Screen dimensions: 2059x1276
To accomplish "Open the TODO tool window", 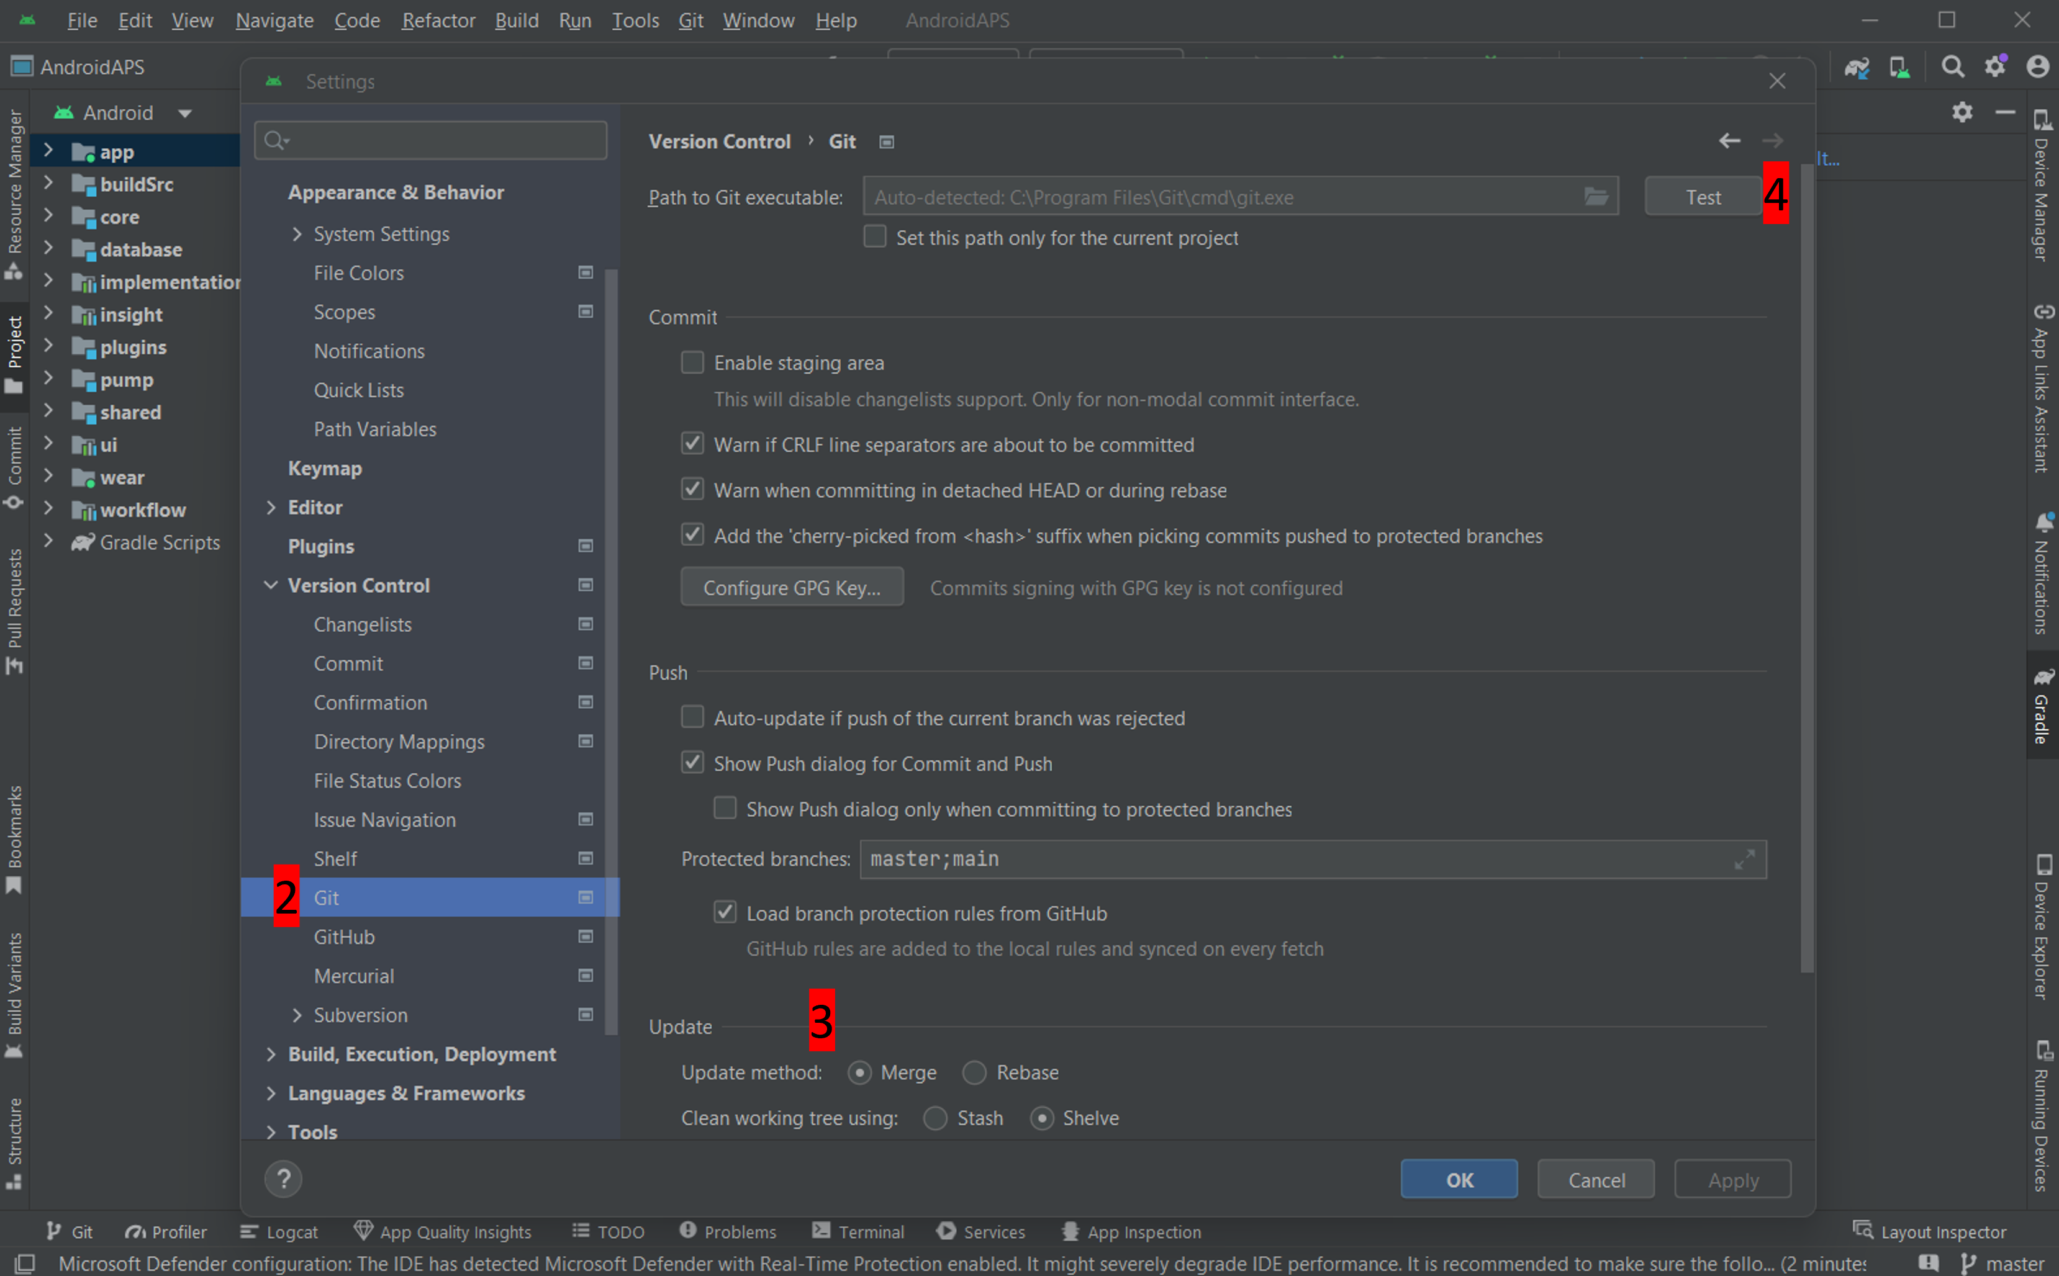I will point(608,1232).
